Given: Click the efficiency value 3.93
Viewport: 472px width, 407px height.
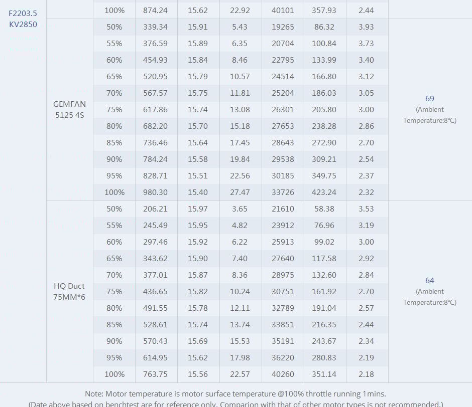Looking at the screenshot, I should [x=366, y=27].
